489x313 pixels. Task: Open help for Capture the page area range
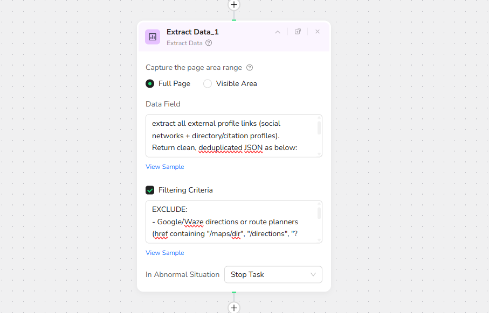click(x=250, y=68)
